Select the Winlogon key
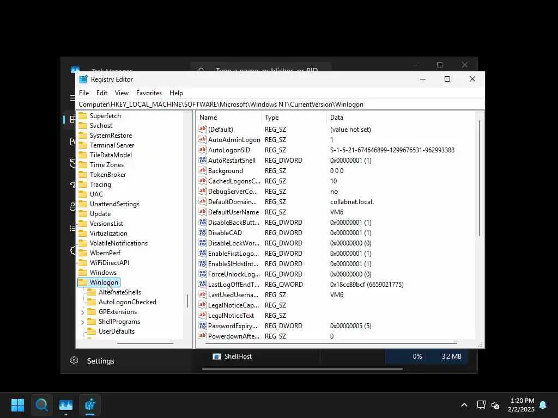558x418 pixels. click(x=104, y=282)
